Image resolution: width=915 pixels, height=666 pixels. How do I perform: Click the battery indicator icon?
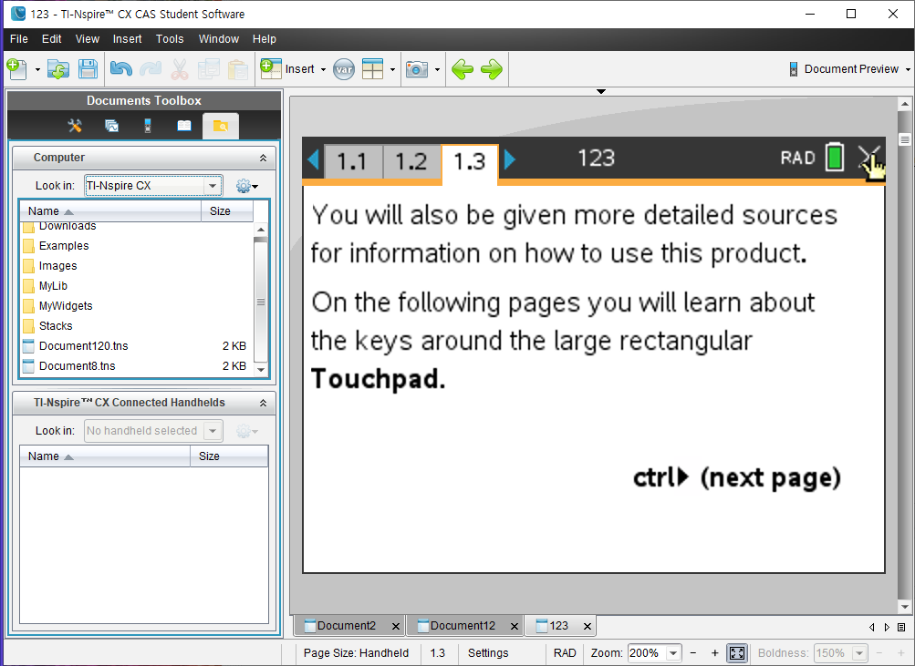835,158
